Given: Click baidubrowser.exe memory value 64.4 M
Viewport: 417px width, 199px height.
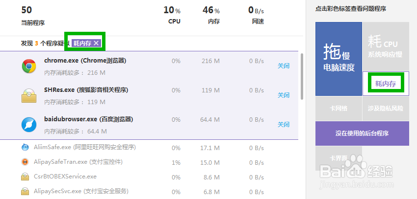Looking at the screenshot, I should pos(210,120).
